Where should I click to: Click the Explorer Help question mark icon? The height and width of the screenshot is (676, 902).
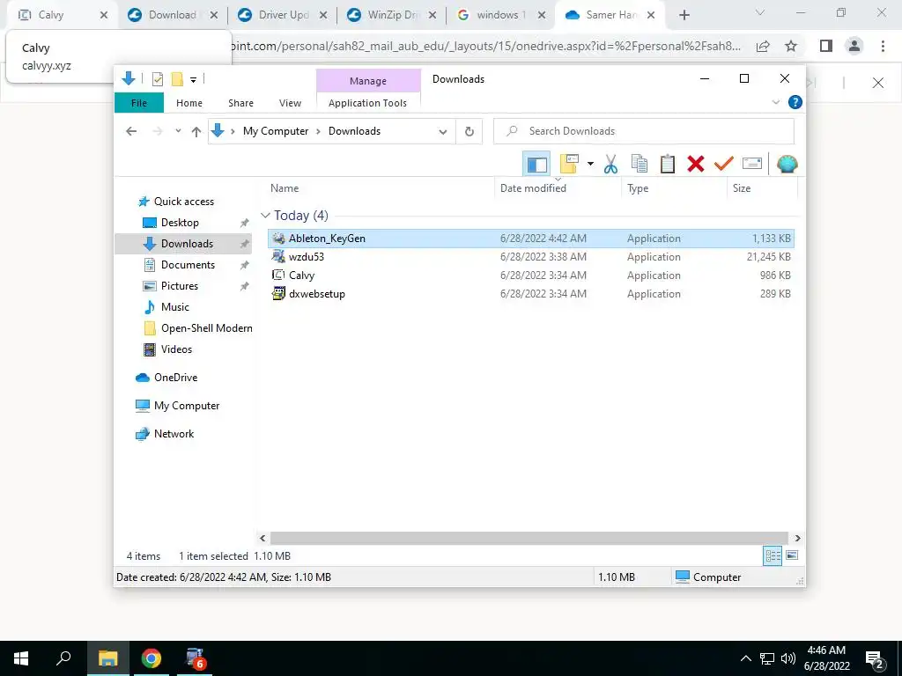point(795,102)
